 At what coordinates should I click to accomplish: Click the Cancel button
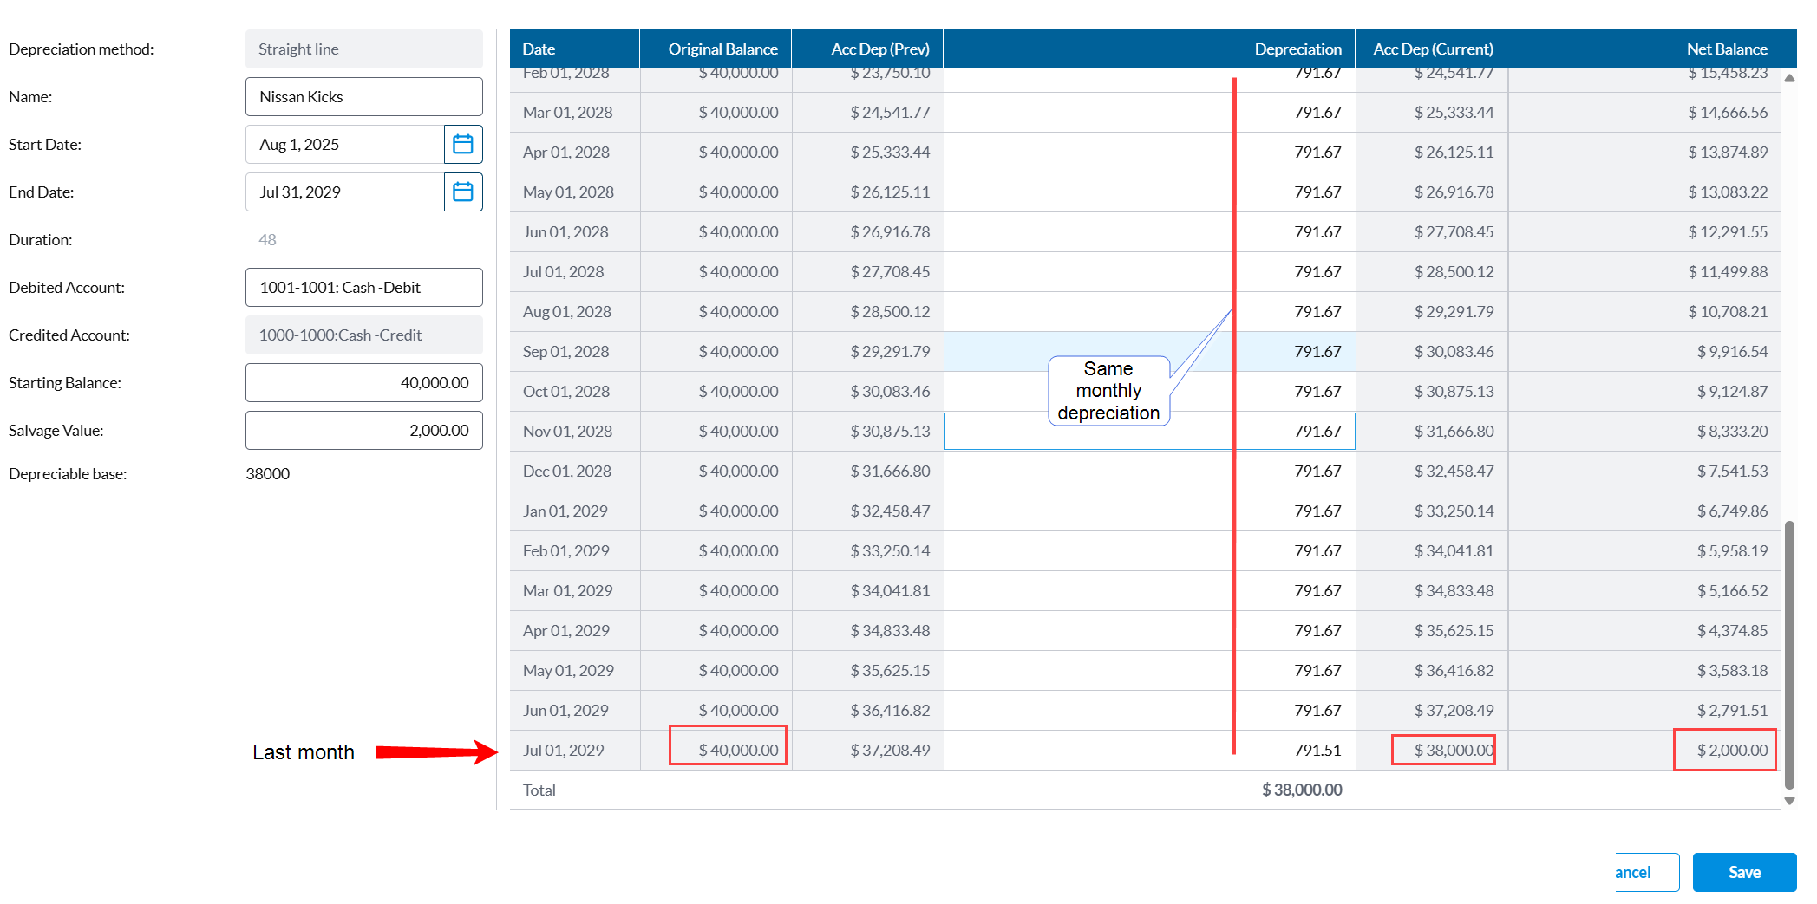click(1646, 872)
